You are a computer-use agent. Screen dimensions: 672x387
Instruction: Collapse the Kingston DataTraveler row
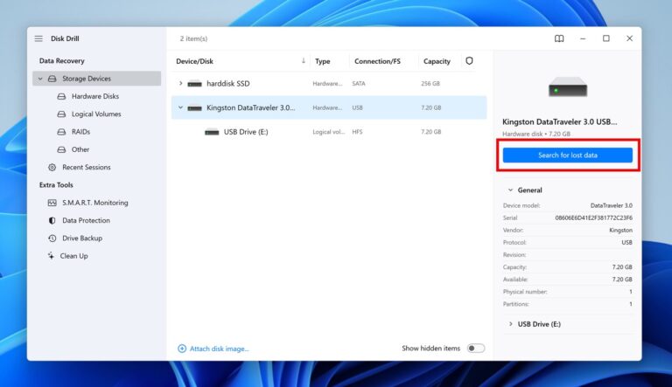point(180,107)
